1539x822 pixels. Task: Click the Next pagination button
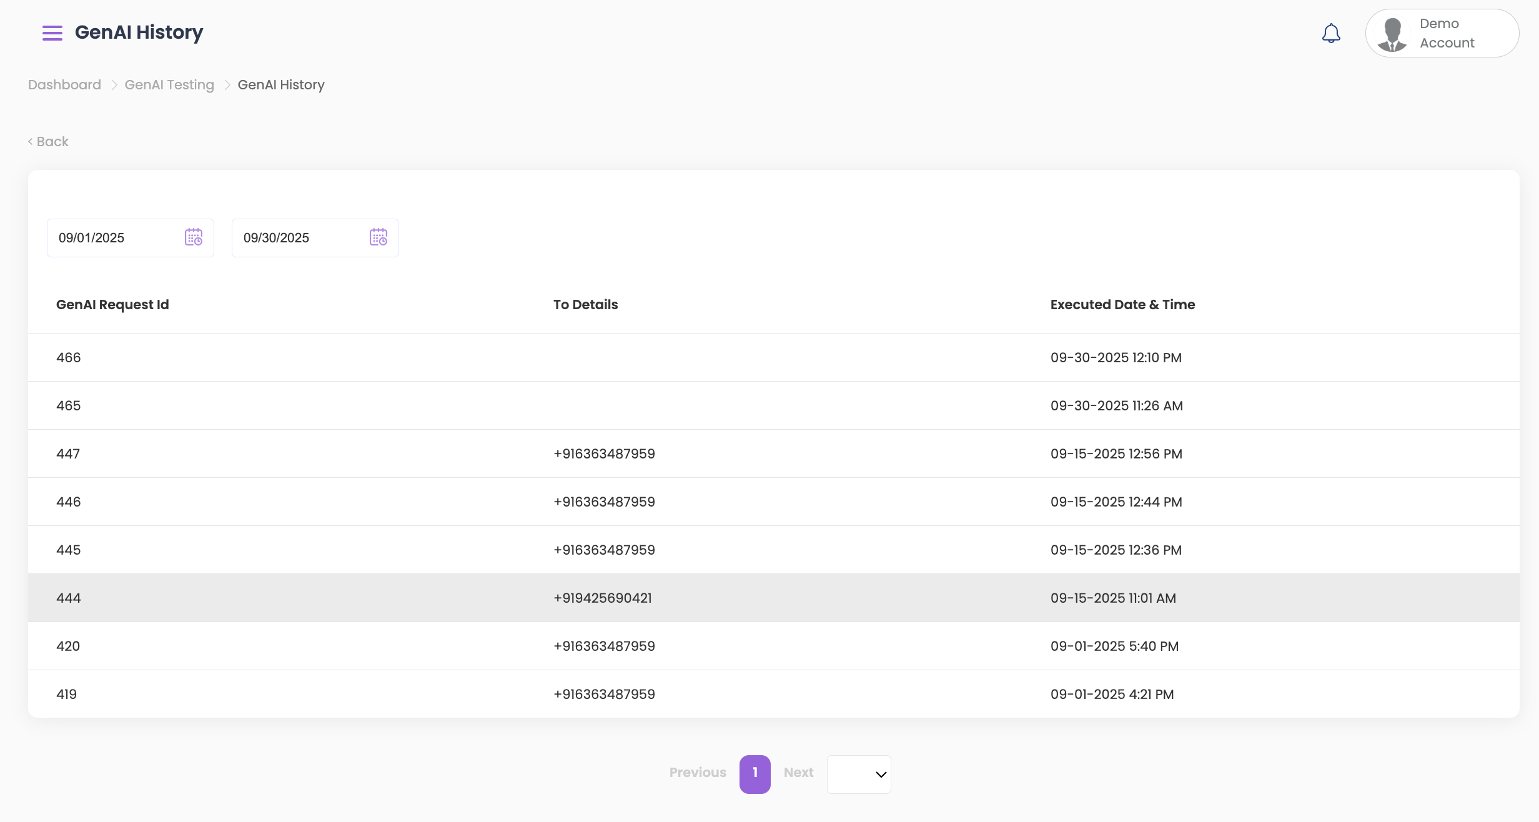tap(798, 773)
